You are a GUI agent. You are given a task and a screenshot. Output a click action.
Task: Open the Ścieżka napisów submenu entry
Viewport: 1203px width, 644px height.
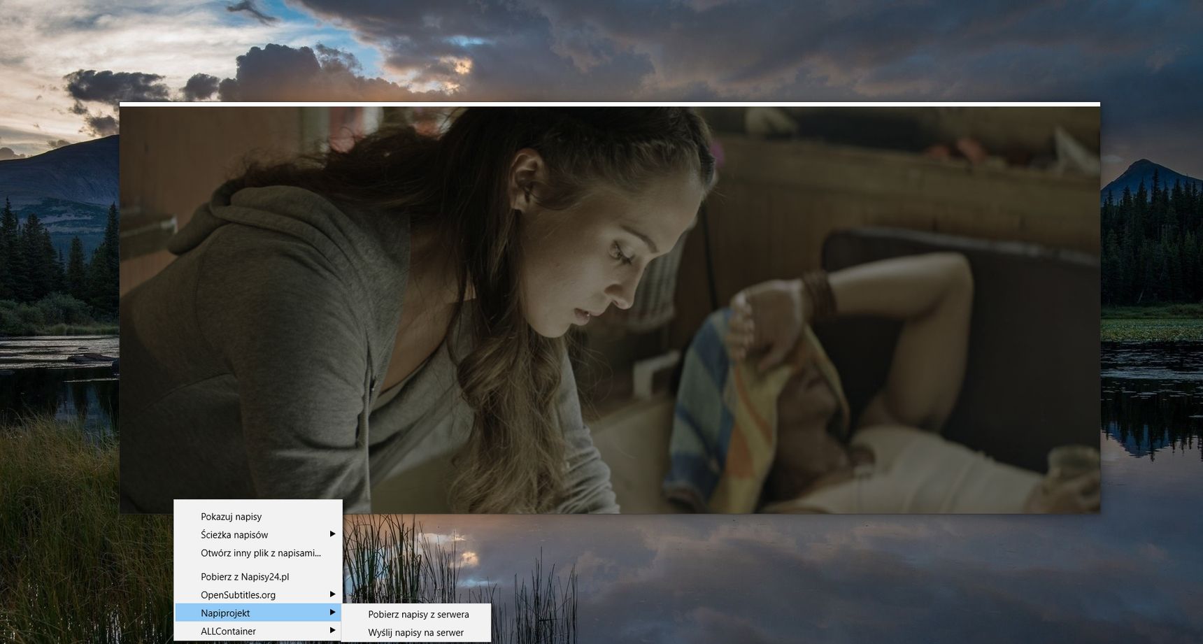point(258,535)
